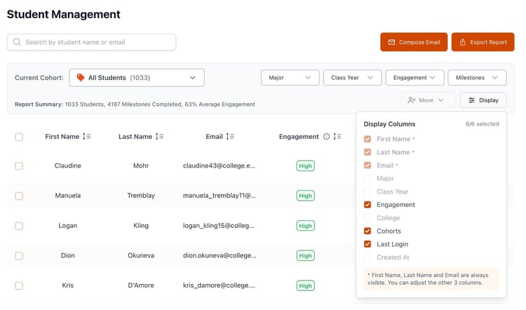526x310 pixels.
Task: Select the row checkbox for Kris D'Amore
Action: [x=19, y=286]
